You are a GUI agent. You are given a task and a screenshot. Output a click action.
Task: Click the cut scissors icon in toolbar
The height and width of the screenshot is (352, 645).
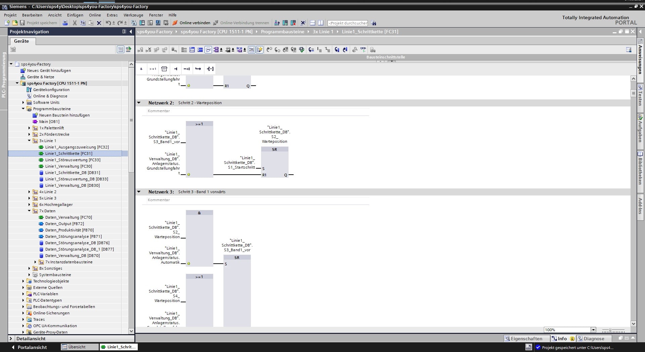pyautogui.click(x=75, y=23)
